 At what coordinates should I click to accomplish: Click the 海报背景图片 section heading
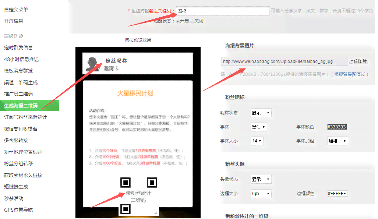pyautogui.click(x=240, y=46)
